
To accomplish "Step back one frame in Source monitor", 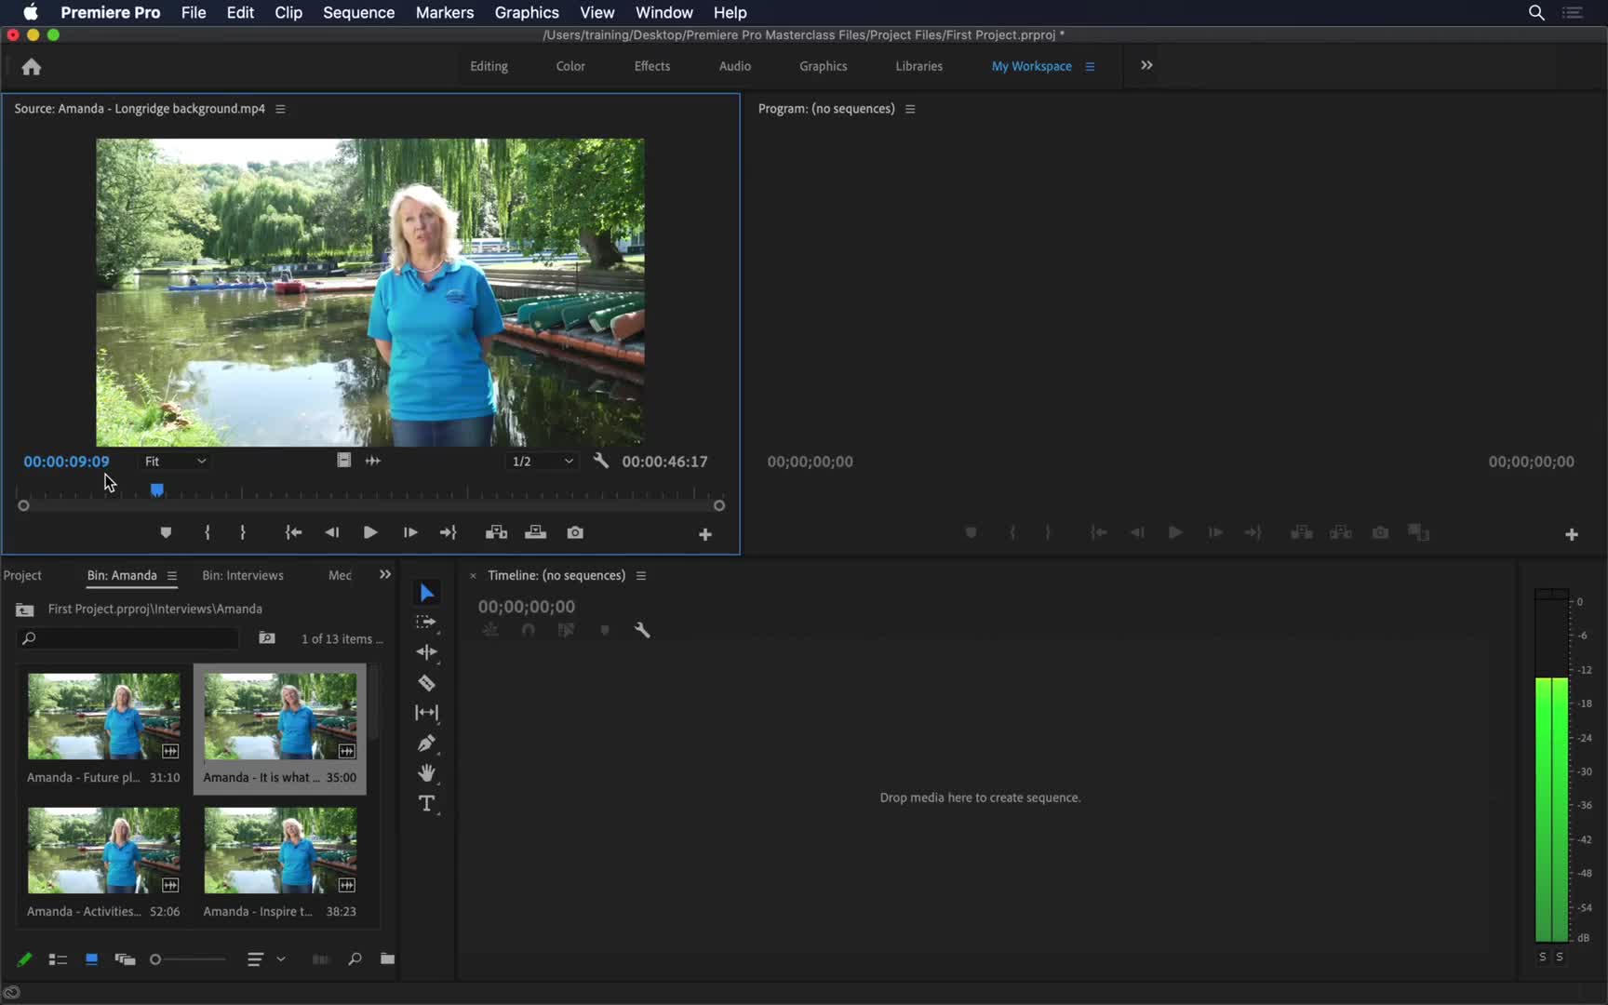I will [331, 532].
